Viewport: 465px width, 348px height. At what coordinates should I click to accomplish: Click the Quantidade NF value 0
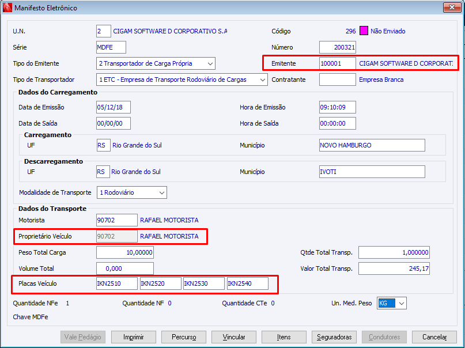click(x=169, y=303)
